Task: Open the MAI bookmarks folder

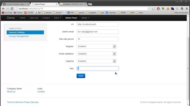Action: point(131,13)
